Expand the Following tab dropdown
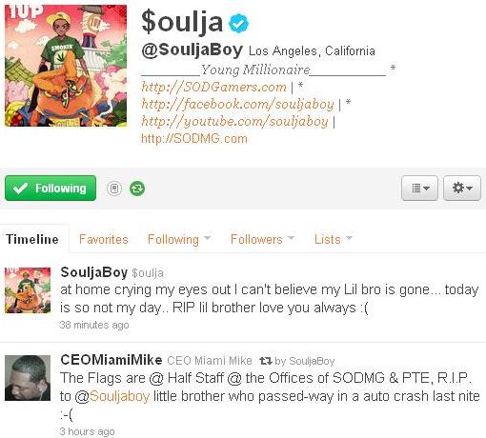 207,238
